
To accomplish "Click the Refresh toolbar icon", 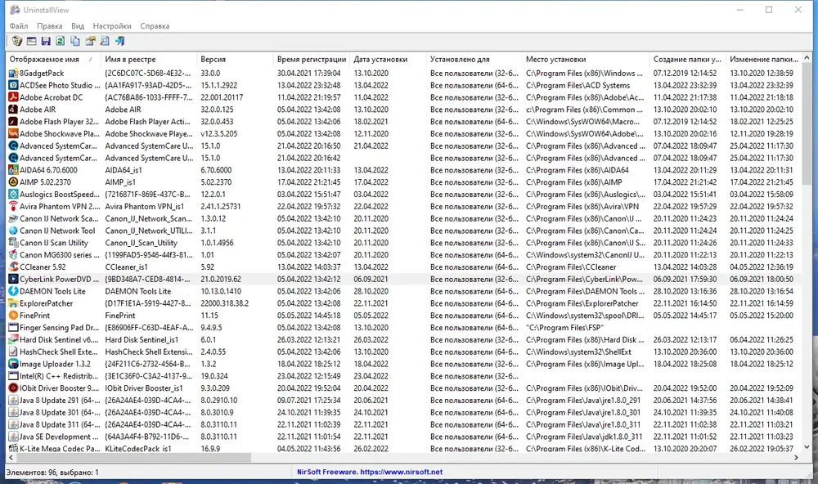I will [x=61, y=41].
